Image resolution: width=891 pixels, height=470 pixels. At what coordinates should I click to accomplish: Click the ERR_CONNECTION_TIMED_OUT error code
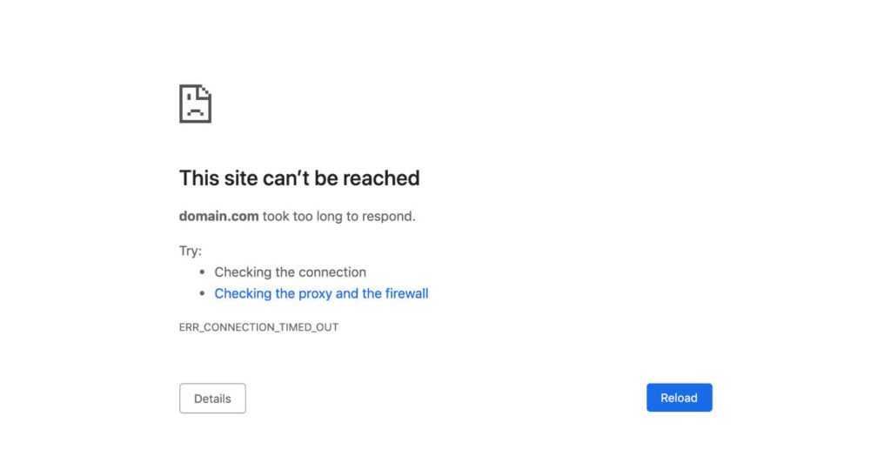coord(258,327)
